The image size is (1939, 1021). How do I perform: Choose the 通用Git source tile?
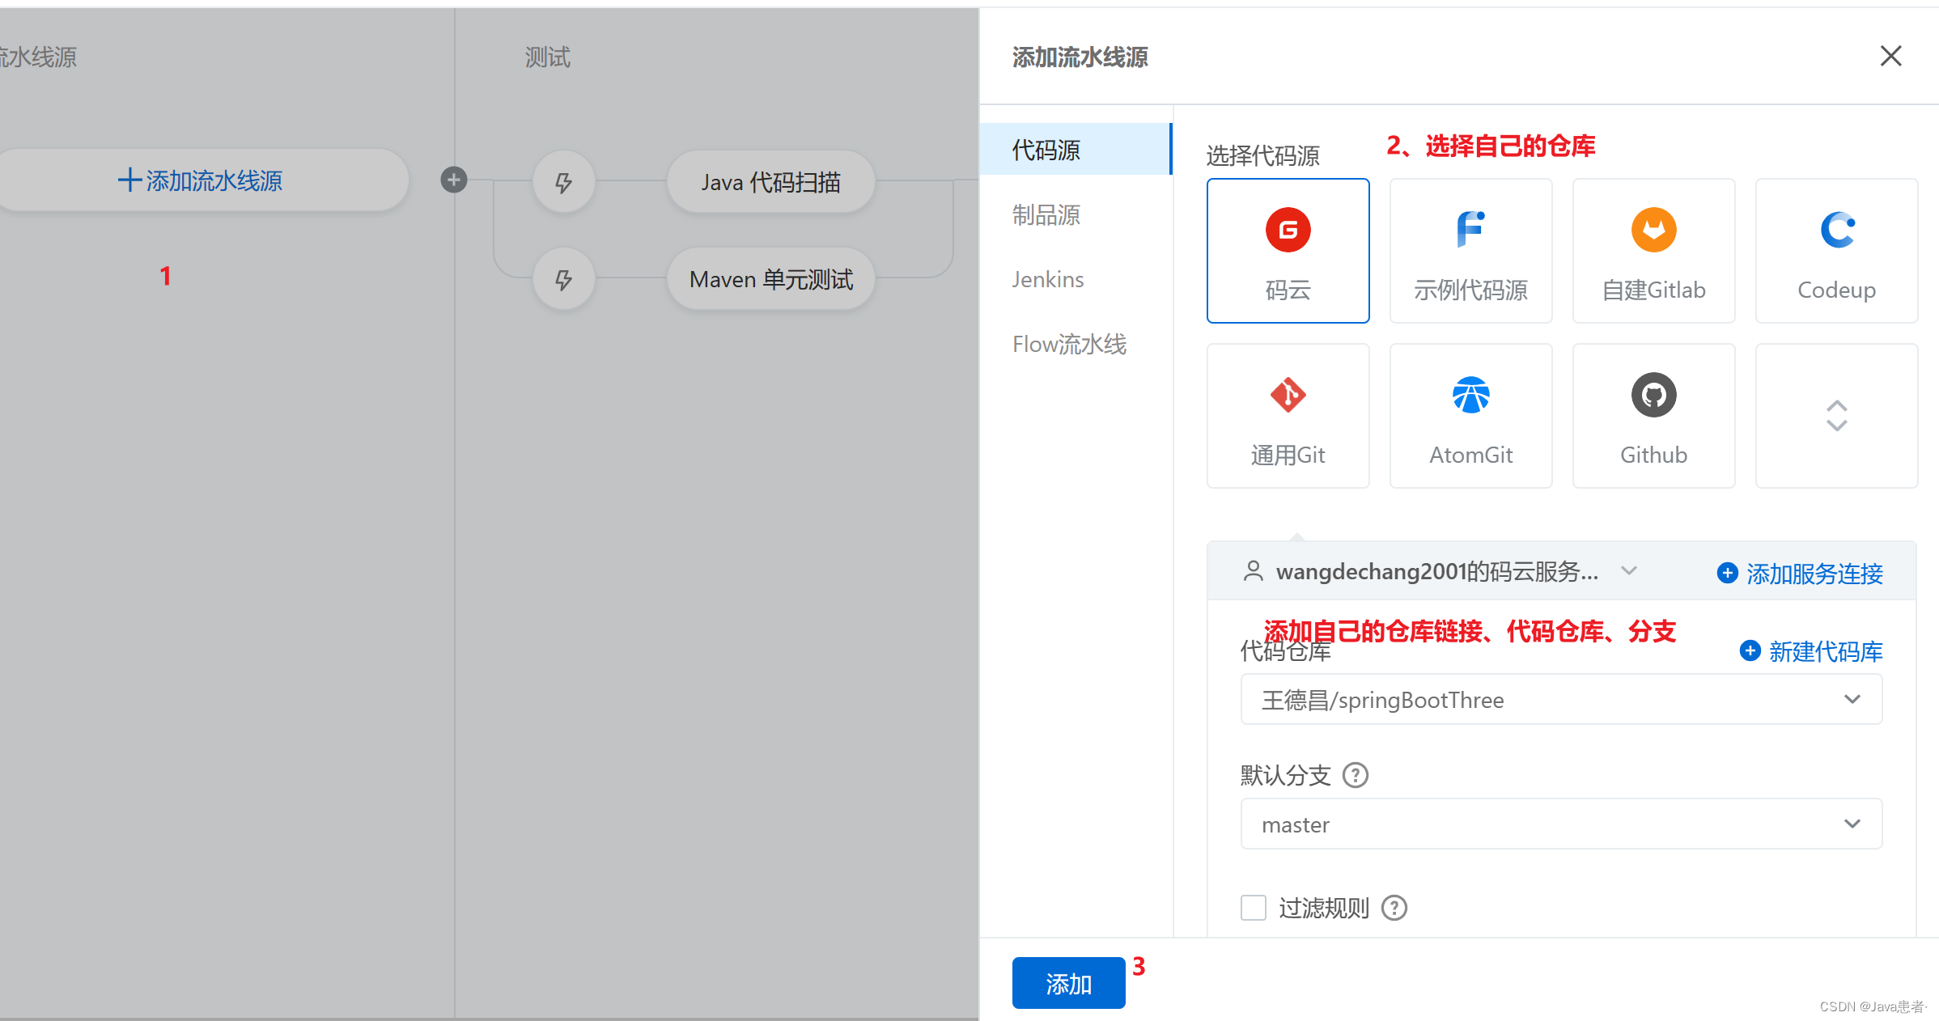click(x=1288, y=416)
